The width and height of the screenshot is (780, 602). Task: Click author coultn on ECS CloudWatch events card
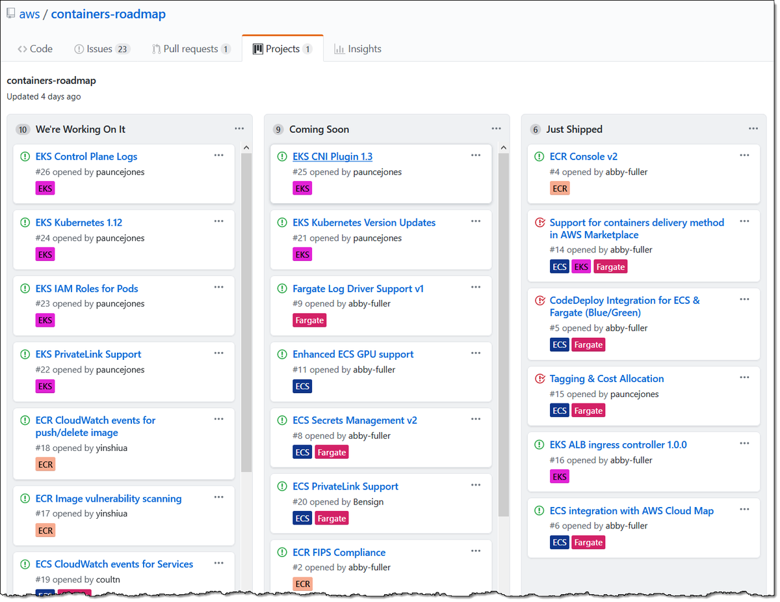click(x=108, y=579)
